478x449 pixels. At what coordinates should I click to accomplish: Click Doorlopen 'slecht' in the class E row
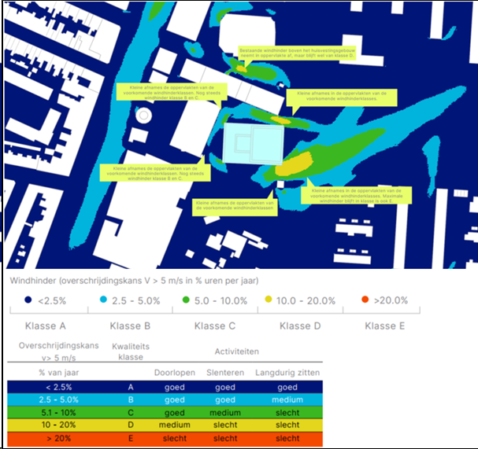pyautogui.click(x=175, y=438)
